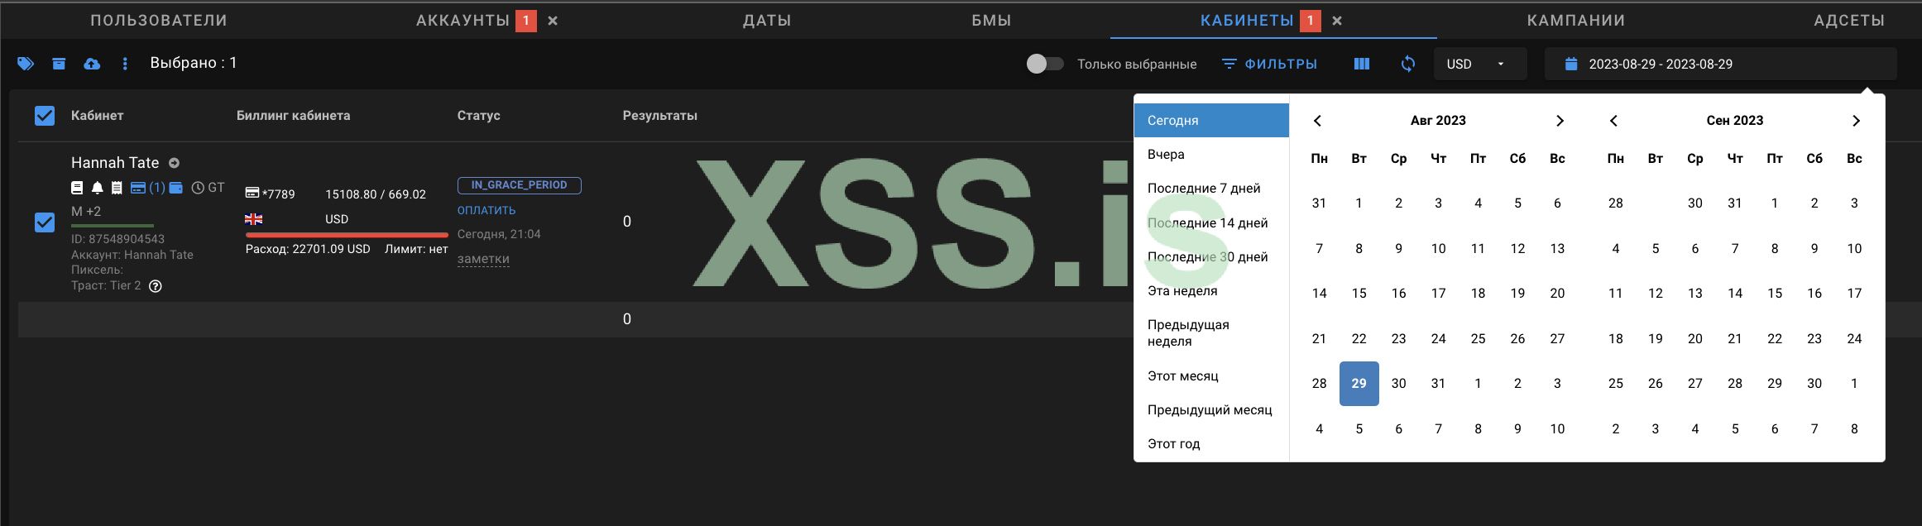
Task: Click the refresh sync icon
Action: coord(1407,64)
